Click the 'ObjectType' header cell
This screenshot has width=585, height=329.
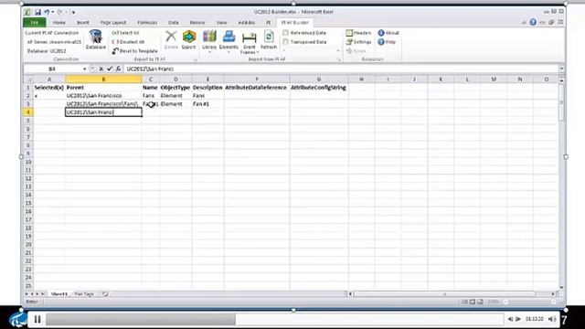175,88
